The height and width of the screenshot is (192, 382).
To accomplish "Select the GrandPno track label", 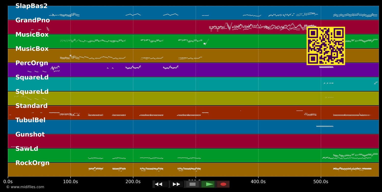I will tap(33, 20).
